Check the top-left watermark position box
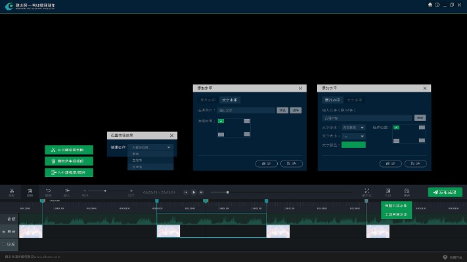467x262 pixels. 221,121
